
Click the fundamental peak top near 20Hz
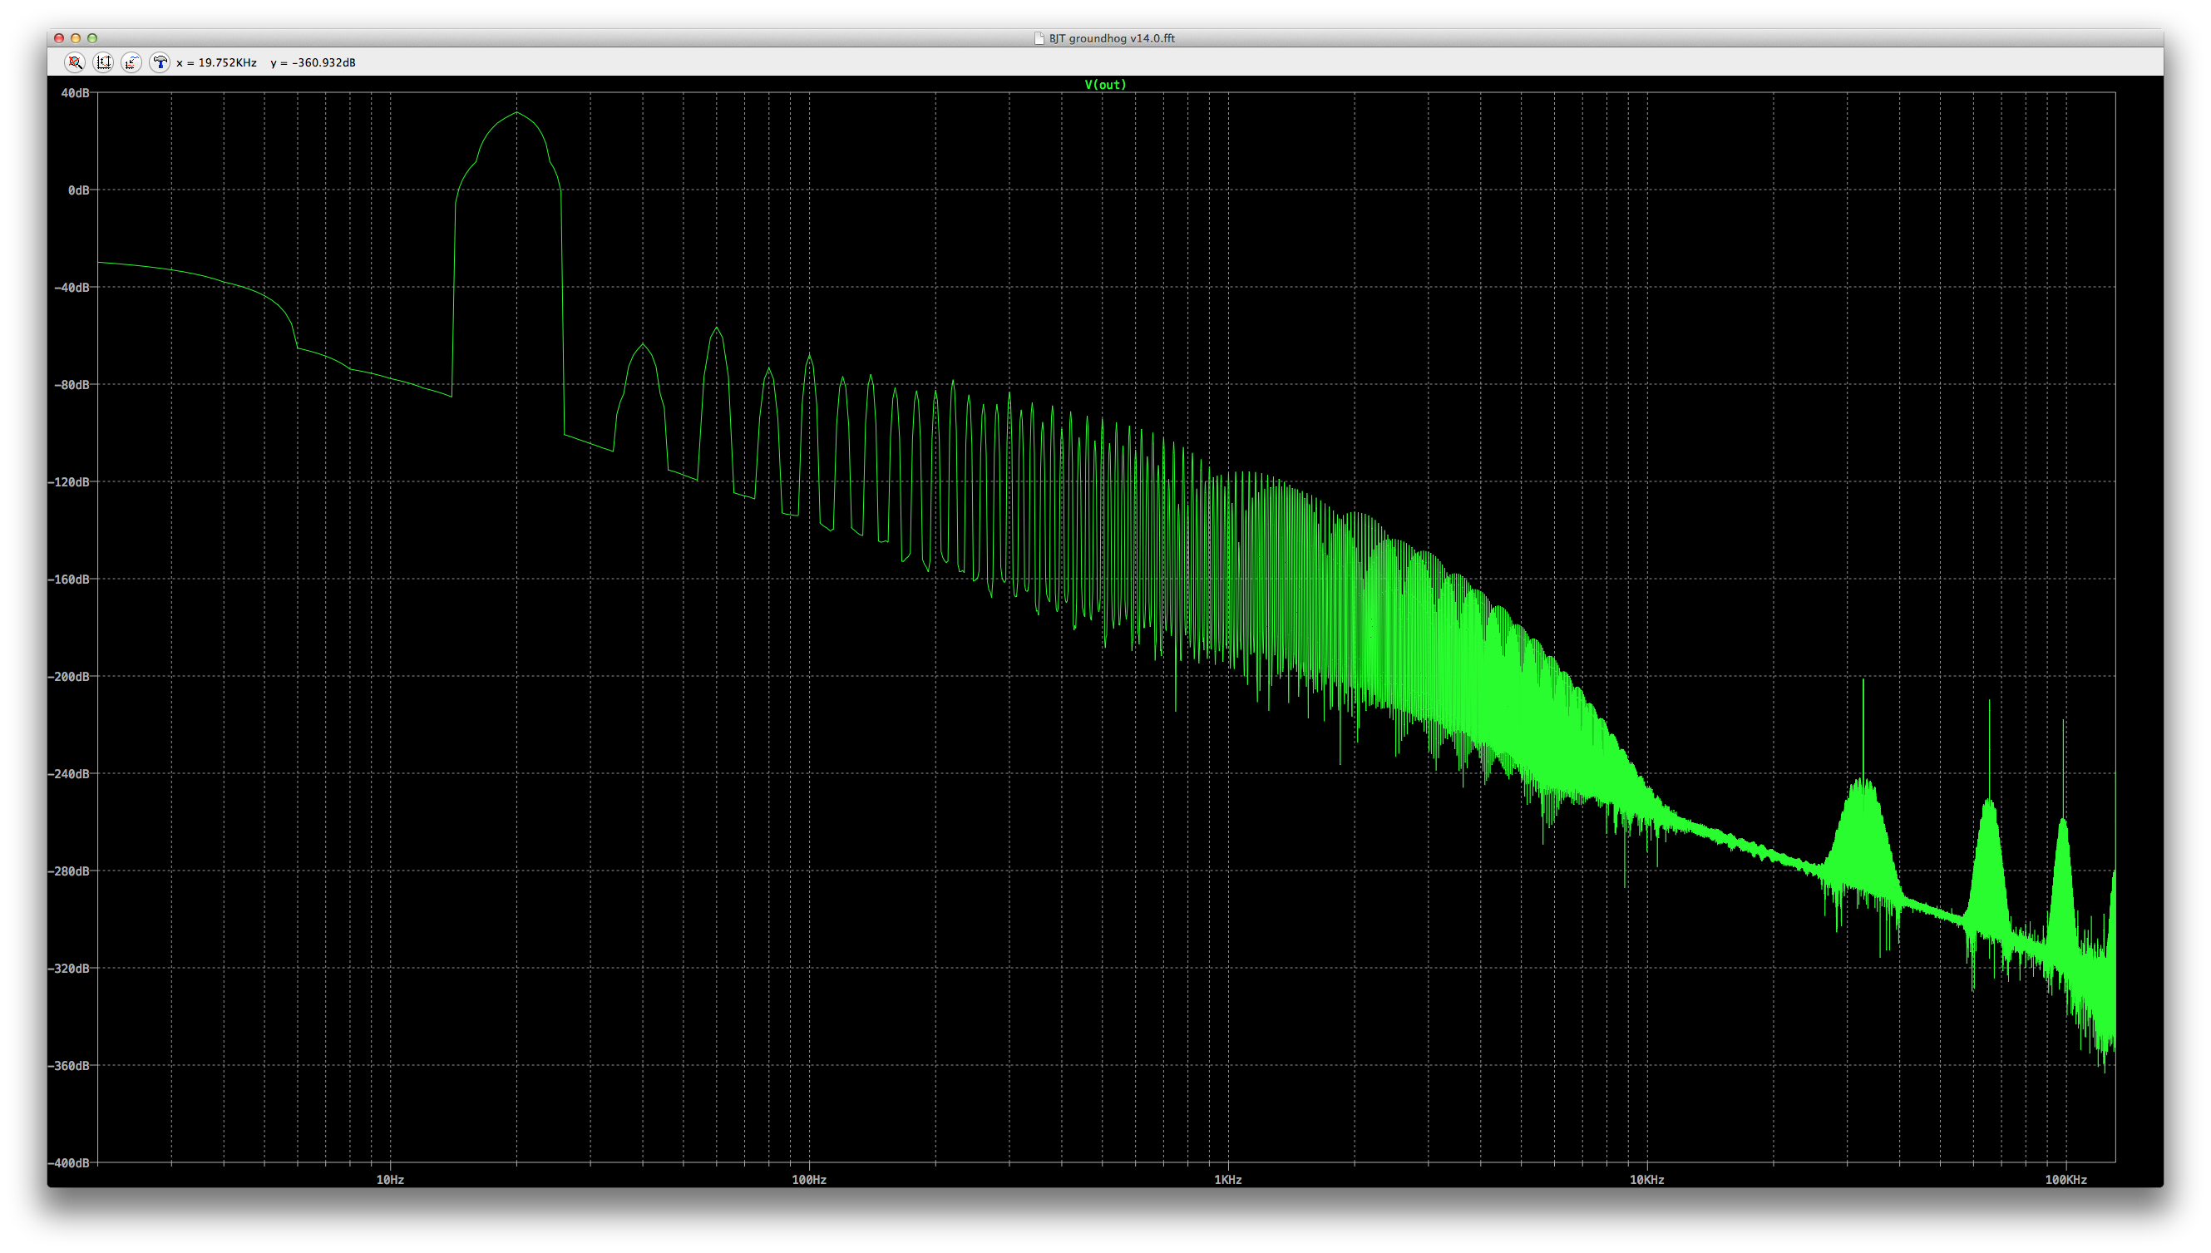tap(516, 114)
